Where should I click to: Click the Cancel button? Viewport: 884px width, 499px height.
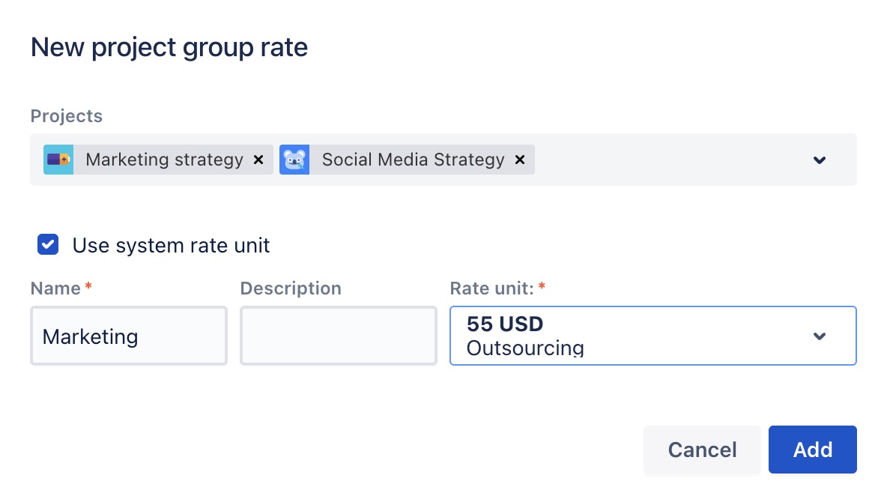[x=702, y=450]
